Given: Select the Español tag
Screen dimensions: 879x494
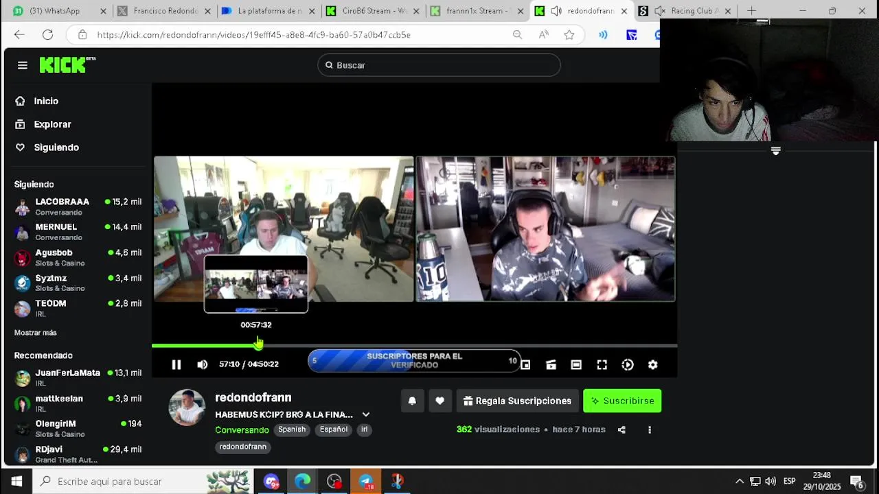Looking at the screenshot, I should click(x=334, y=430).
